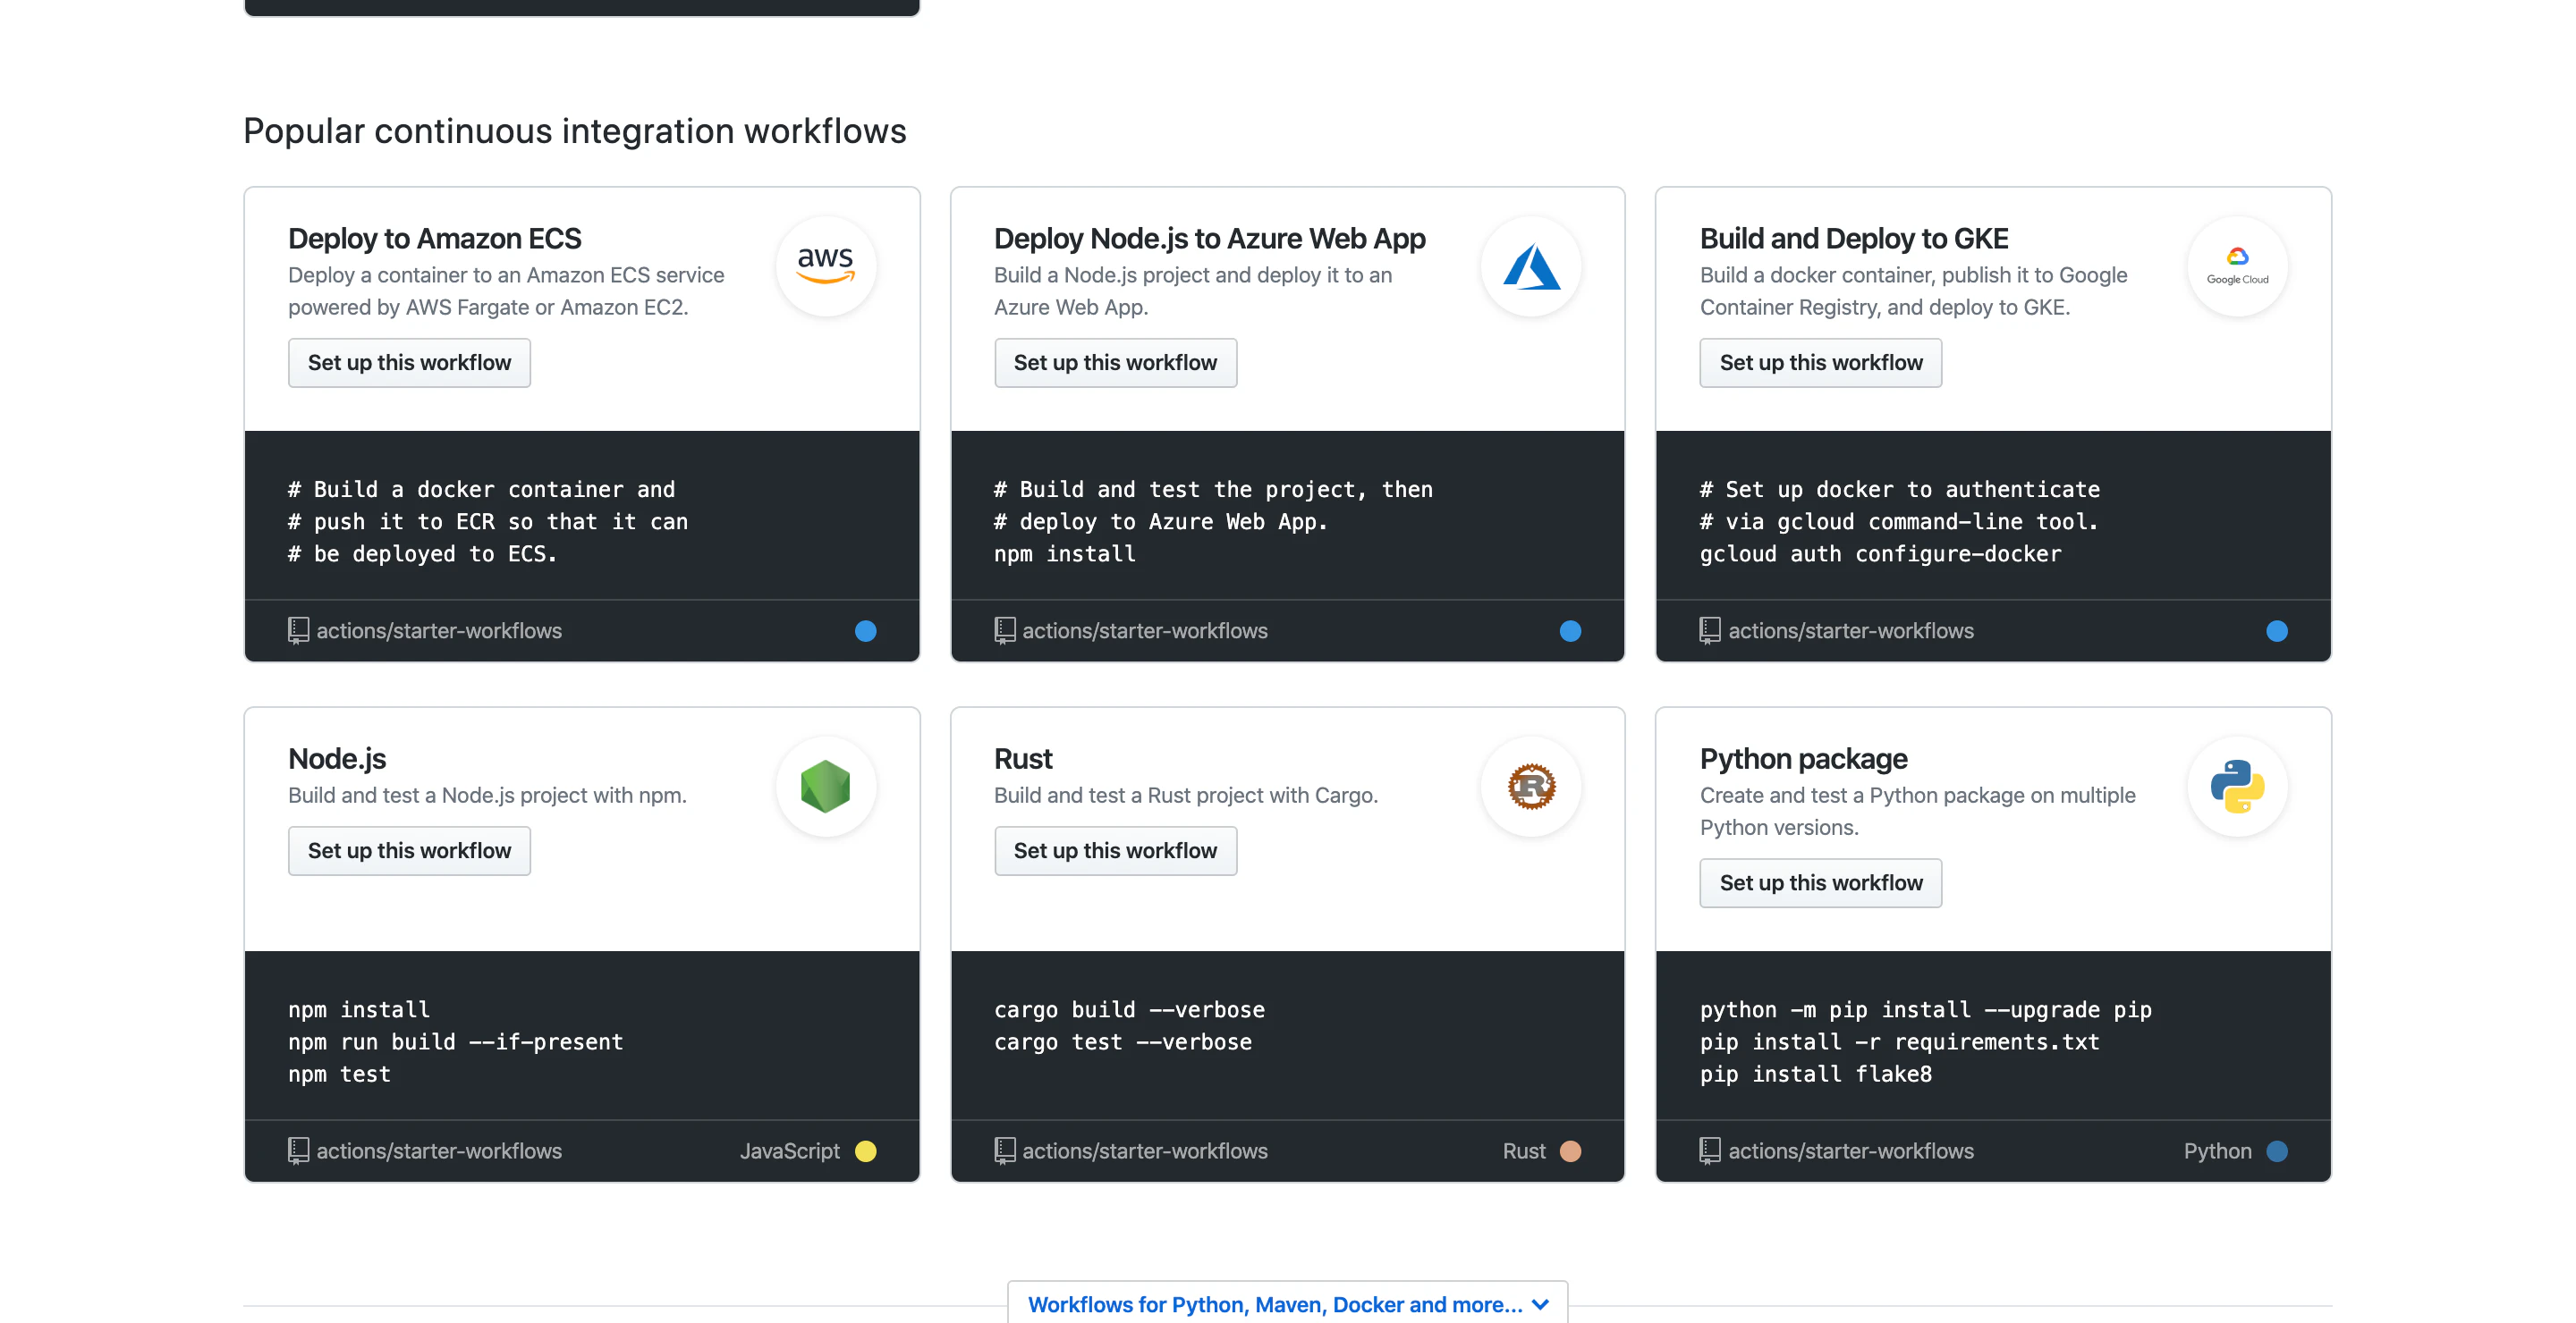Click repo icon in GKE card footer
Screen dimensions: 2576x1323
tap(1710, 630)
